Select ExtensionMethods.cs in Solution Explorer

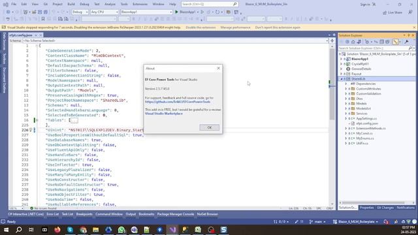tap(371, 129)
